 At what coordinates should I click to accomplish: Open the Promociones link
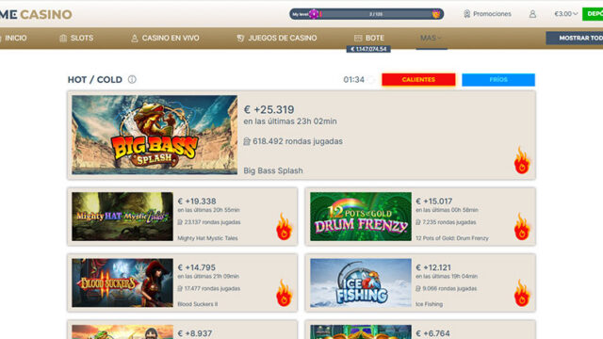tap(487, 14)
